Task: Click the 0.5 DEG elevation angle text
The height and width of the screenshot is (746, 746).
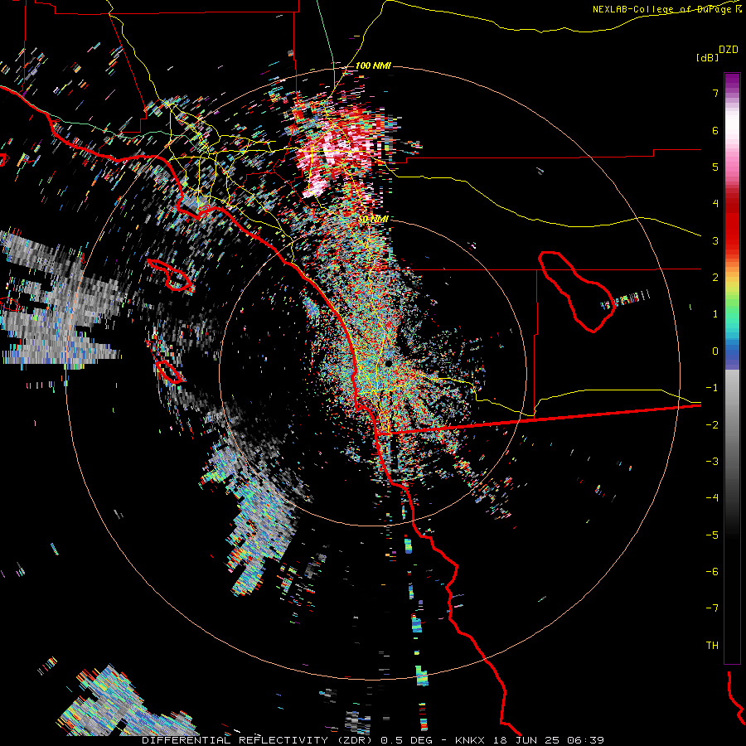Action: [406, 740]
